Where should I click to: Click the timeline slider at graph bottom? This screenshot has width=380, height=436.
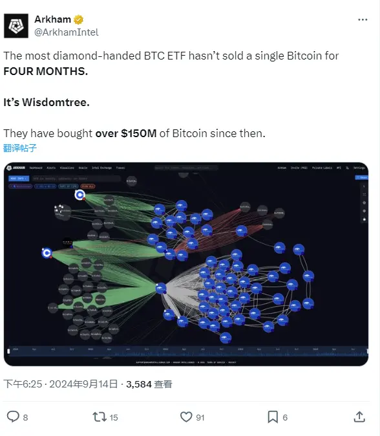188,351
